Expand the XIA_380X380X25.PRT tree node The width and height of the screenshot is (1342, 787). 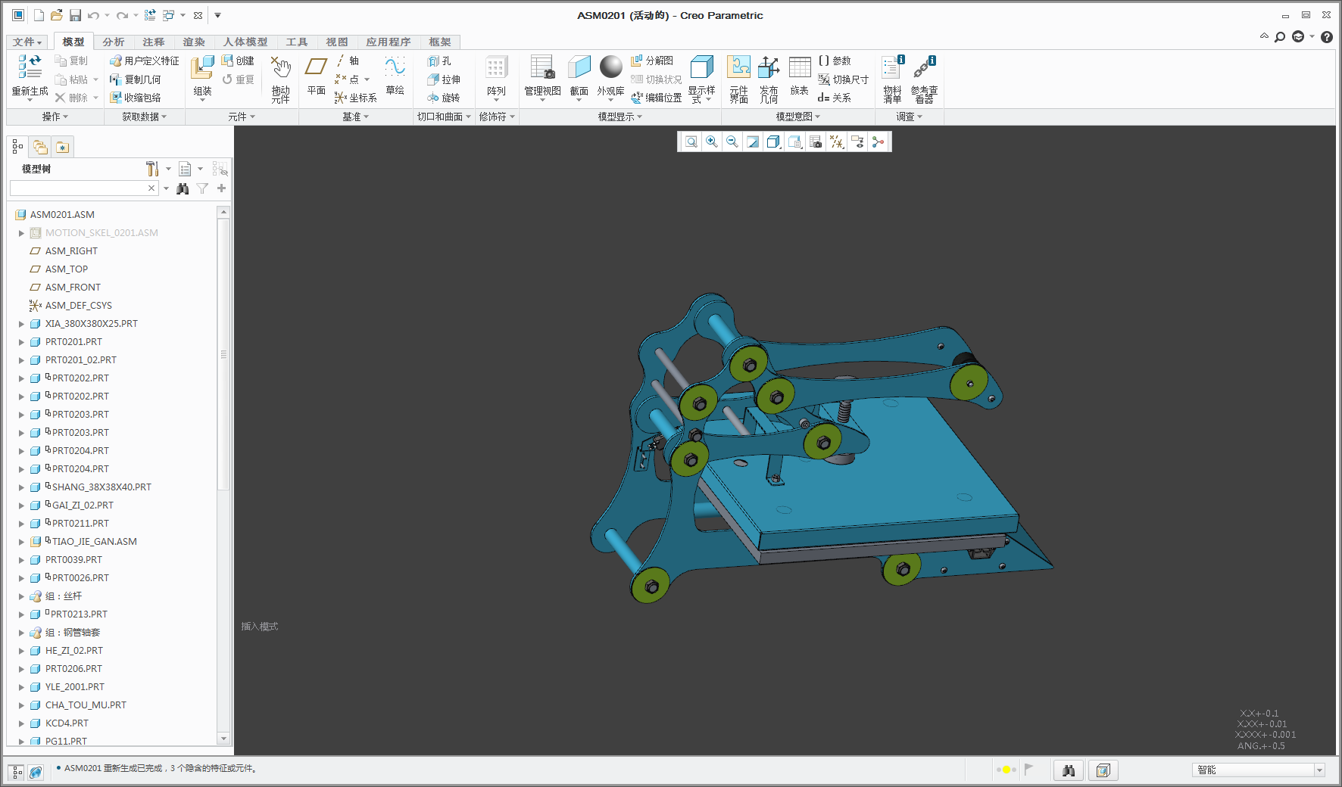[21, 324]
